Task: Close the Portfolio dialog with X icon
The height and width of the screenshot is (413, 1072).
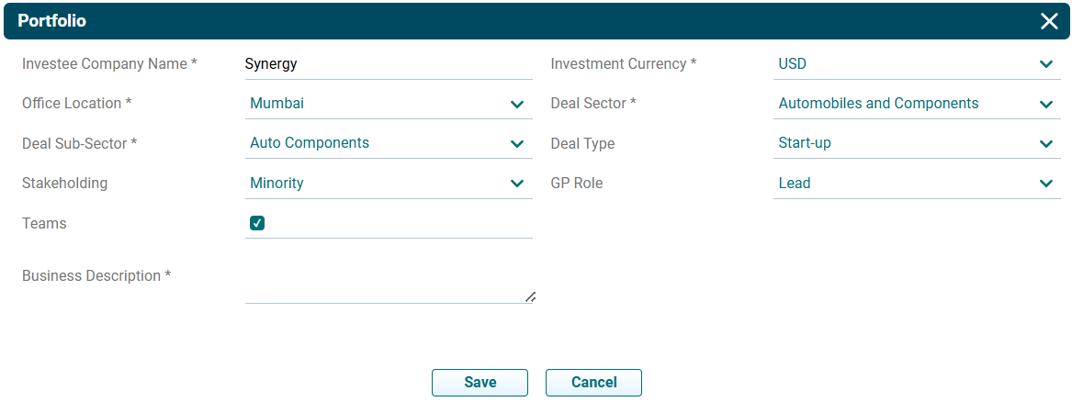Action: coord(1049,21)
